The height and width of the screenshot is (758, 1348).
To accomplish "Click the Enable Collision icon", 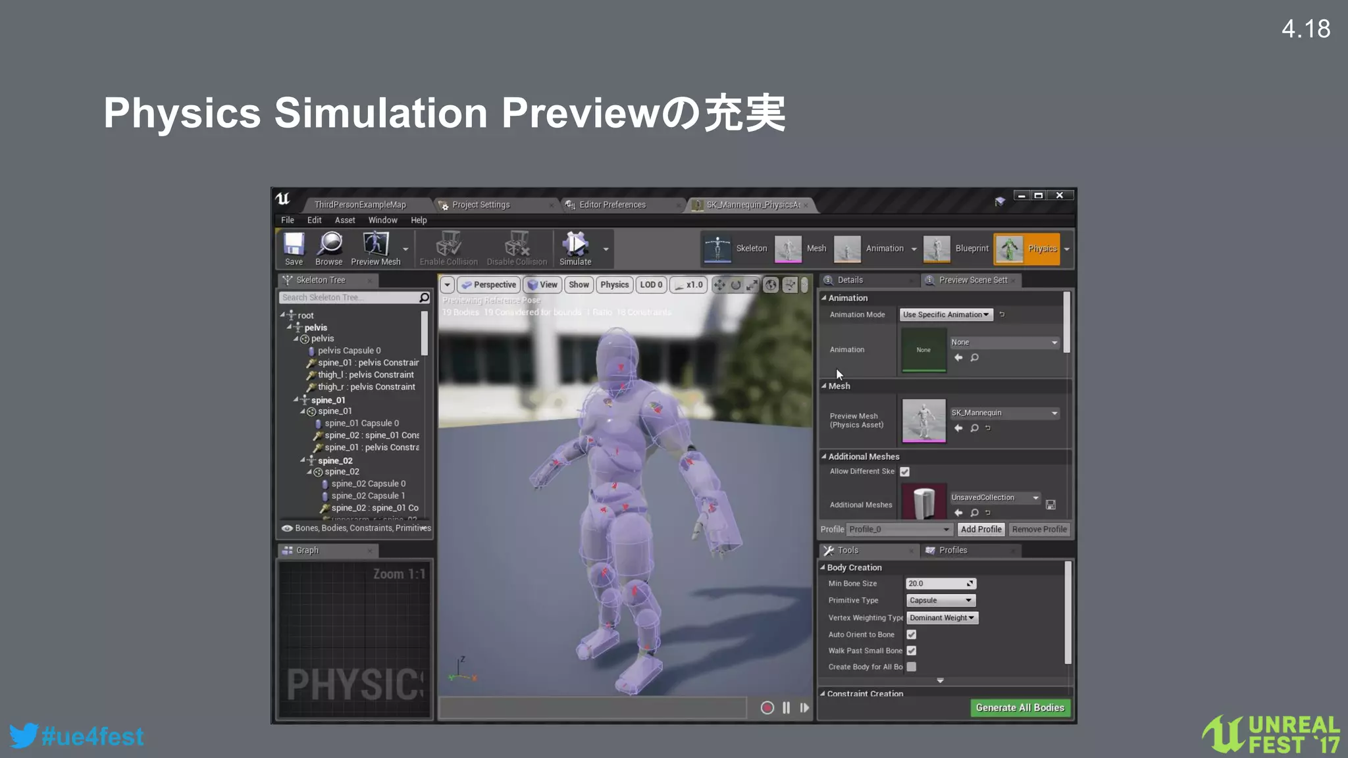I will click(x=448, y=243).
